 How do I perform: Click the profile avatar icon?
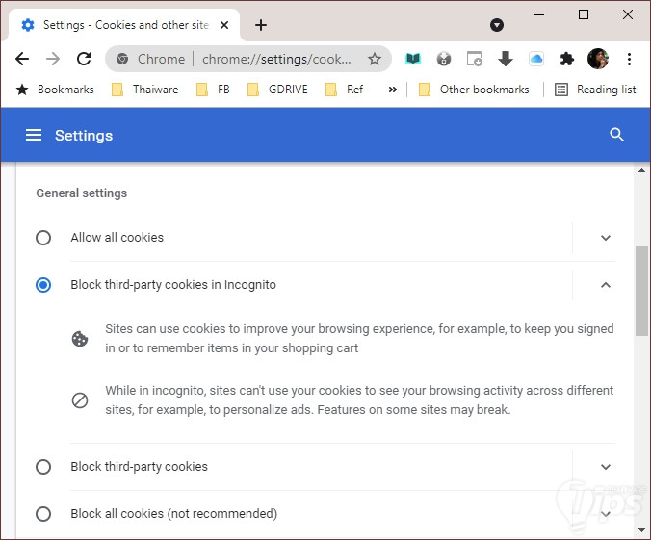[x=598, y=59]
